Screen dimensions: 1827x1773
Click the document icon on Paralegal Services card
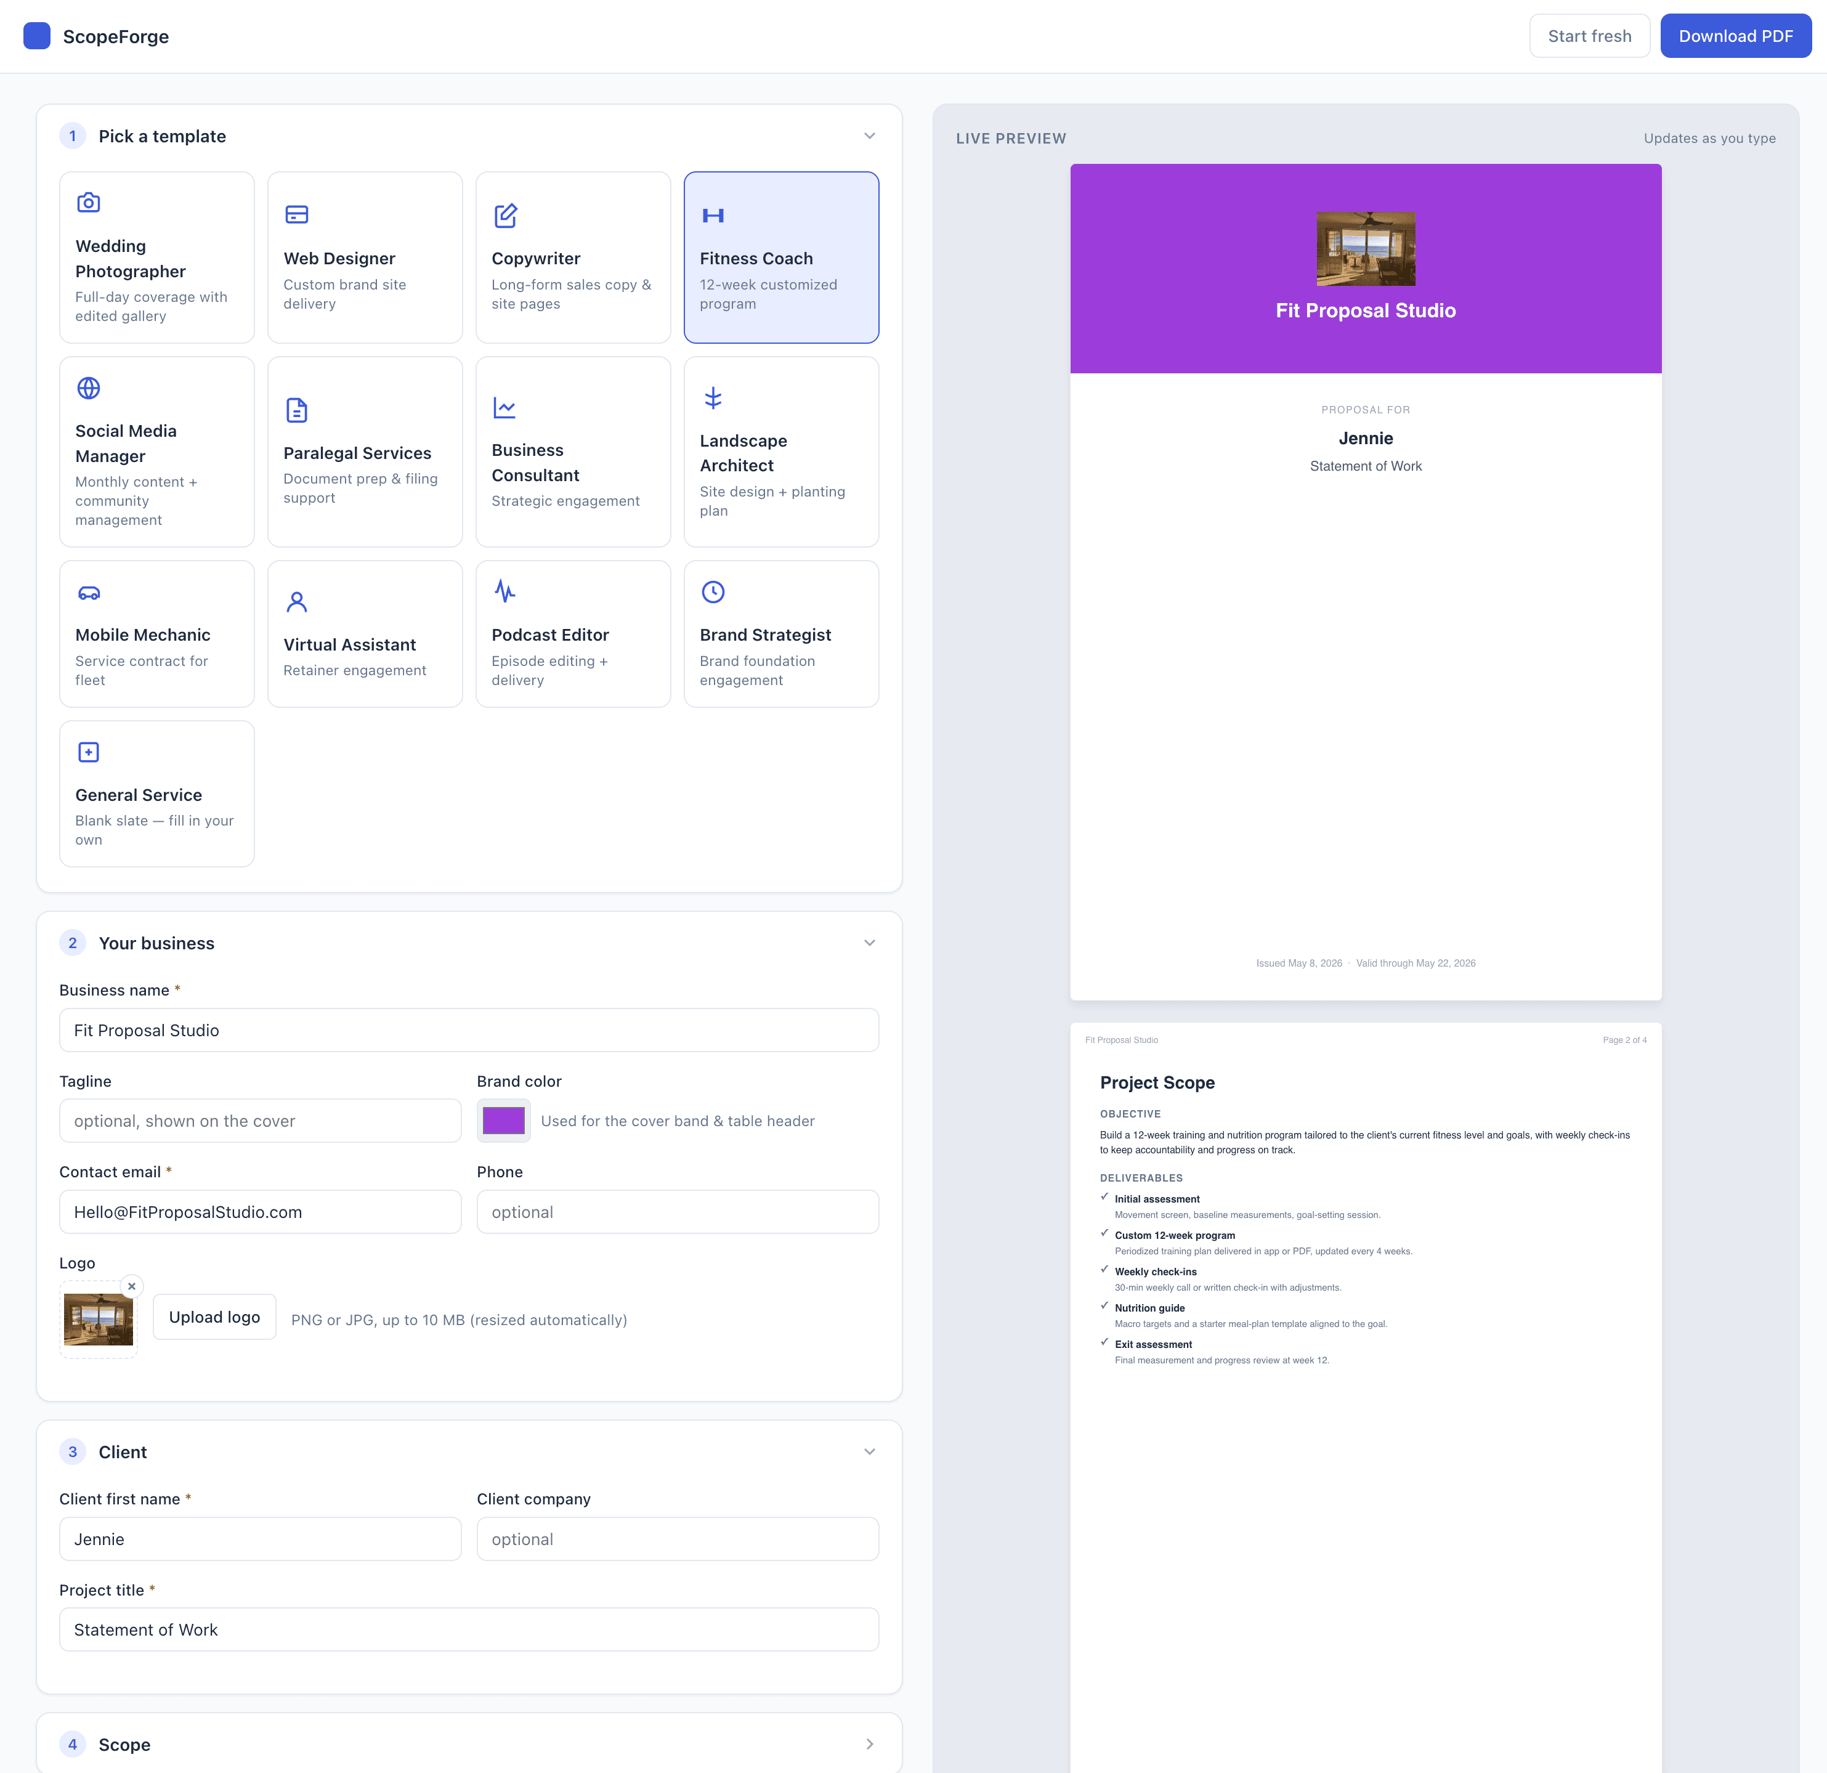296,410
